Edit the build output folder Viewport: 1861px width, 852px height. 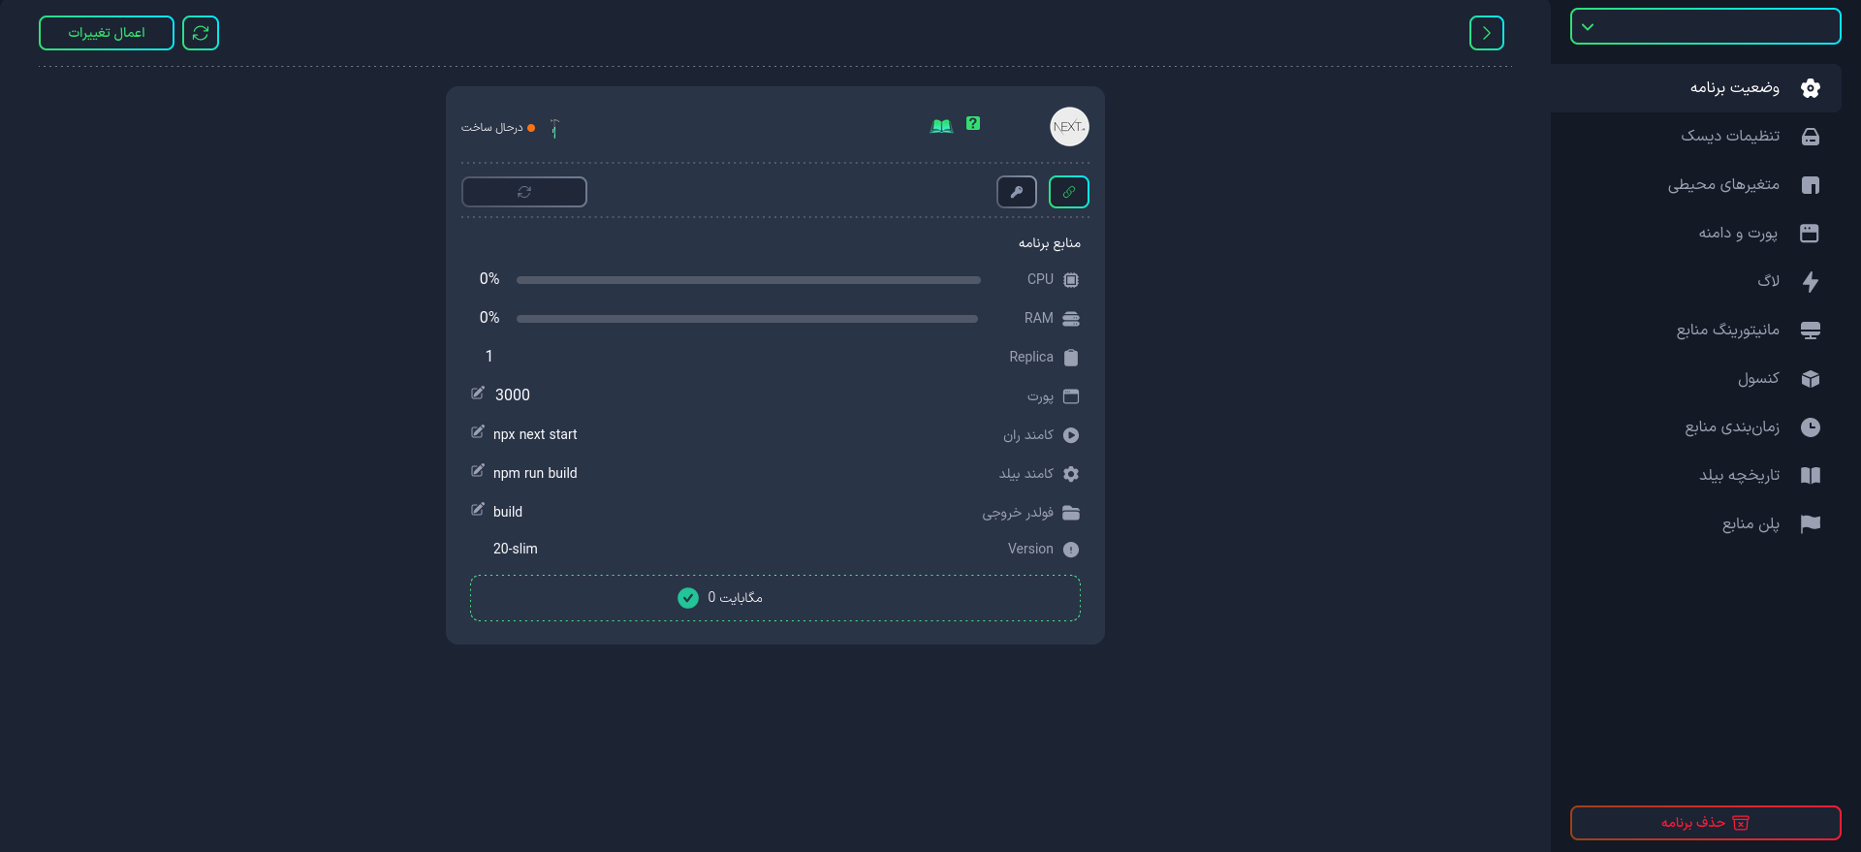pos(478,509)
